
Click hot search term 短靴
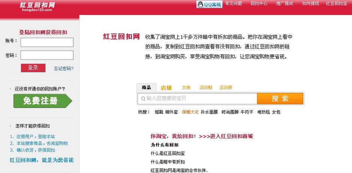click(x=159, y=112)
